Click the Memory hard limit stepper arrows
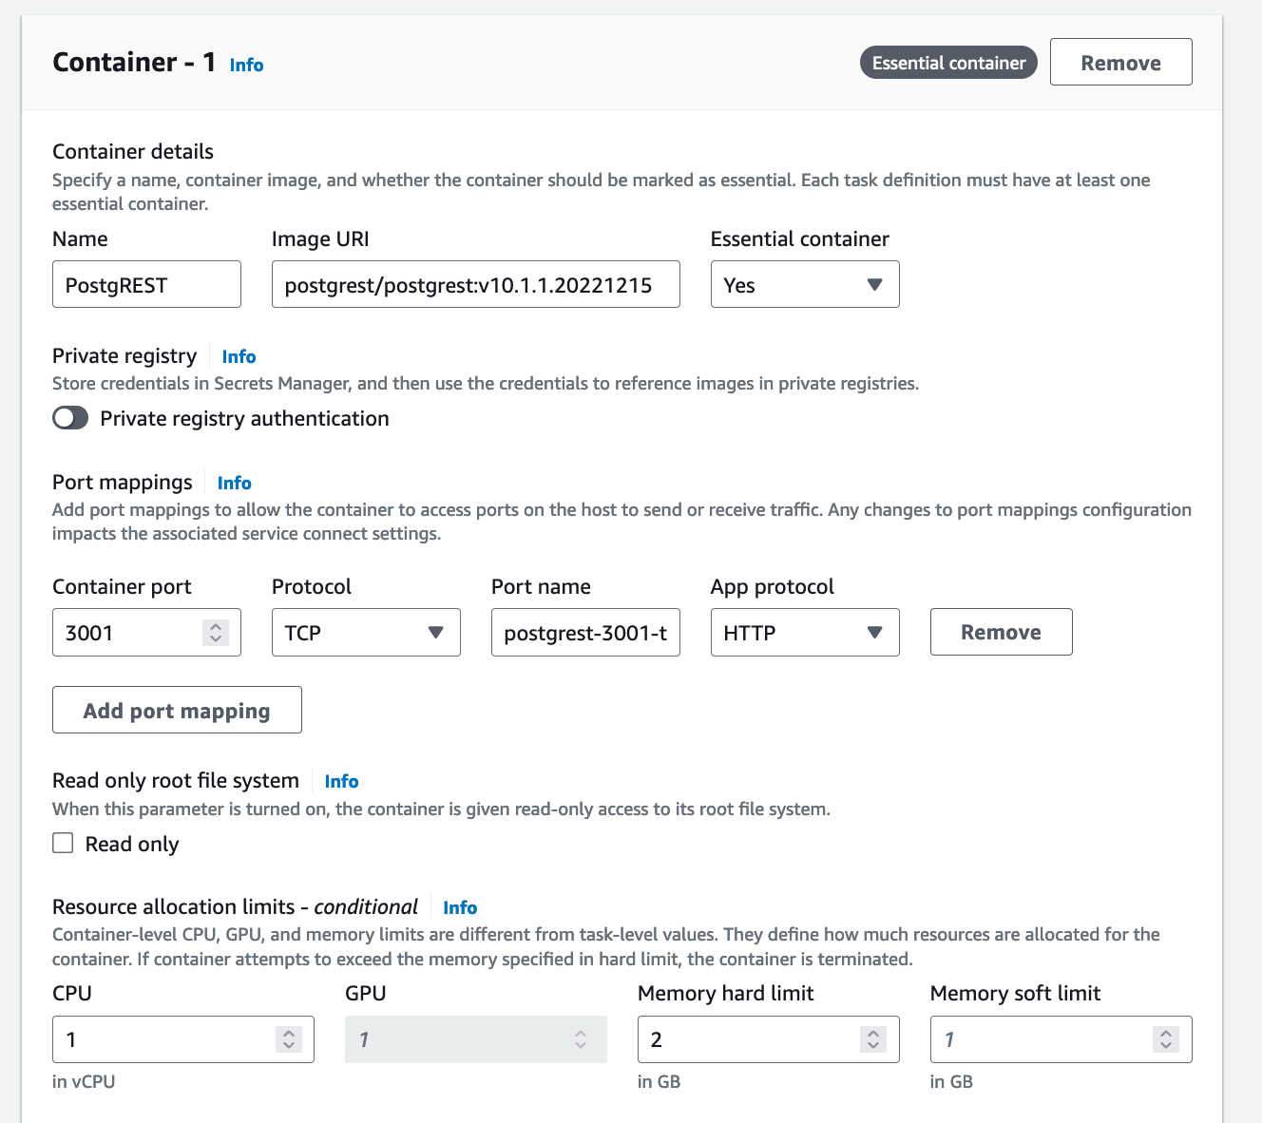Screen dimensions: 1262x1123 (x=872, y=1039)
